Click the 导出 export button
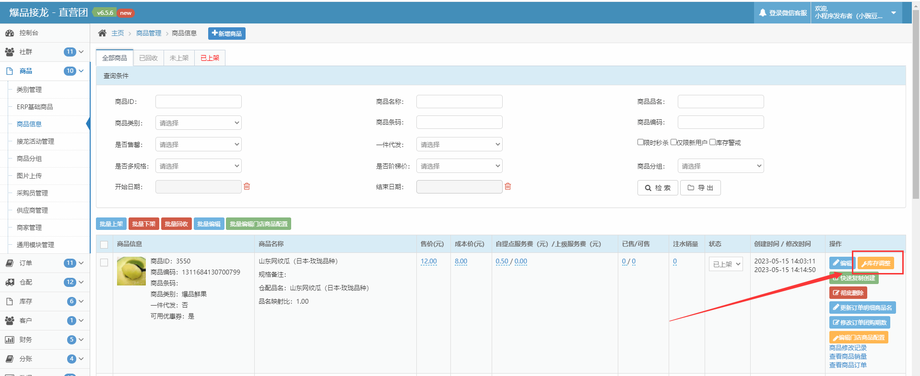The height and width of the screenshot is (376, 920). pos(700,188)
